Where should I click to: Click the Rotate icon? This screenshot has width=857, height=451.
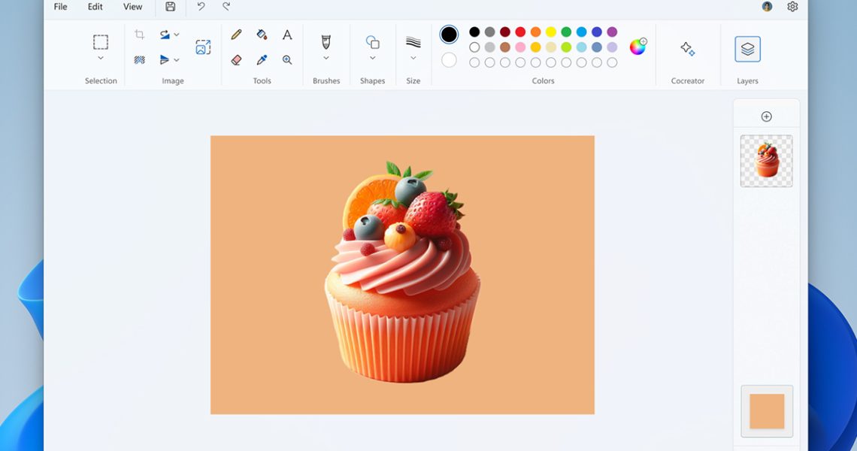coord(165,35)
